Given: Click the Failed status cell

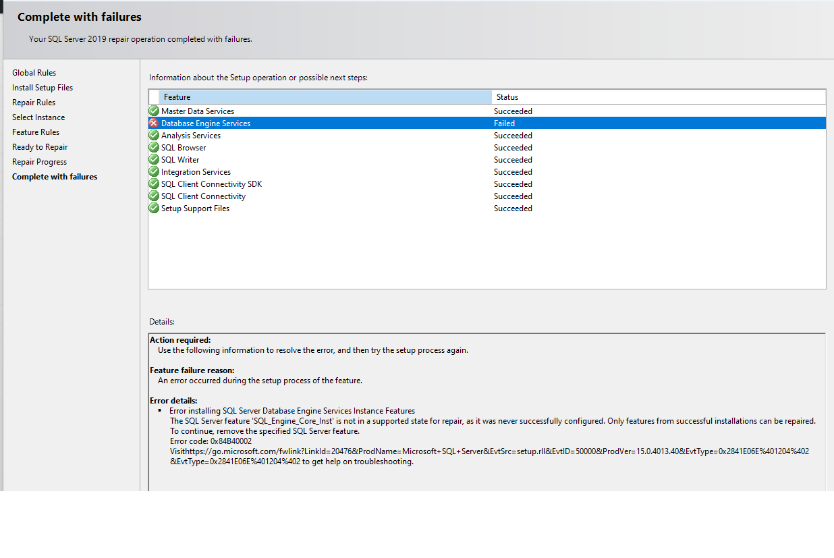Looking at the screenshot, I should pyautogui.click(x=504, y=123).
